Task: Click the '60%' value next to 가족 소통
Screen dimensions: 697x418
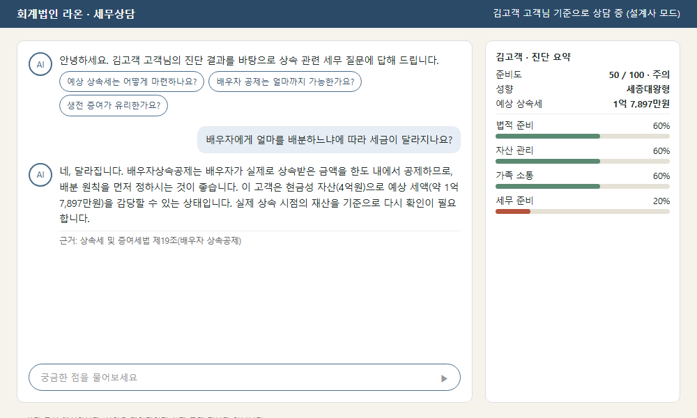Action: pos(661,176)
